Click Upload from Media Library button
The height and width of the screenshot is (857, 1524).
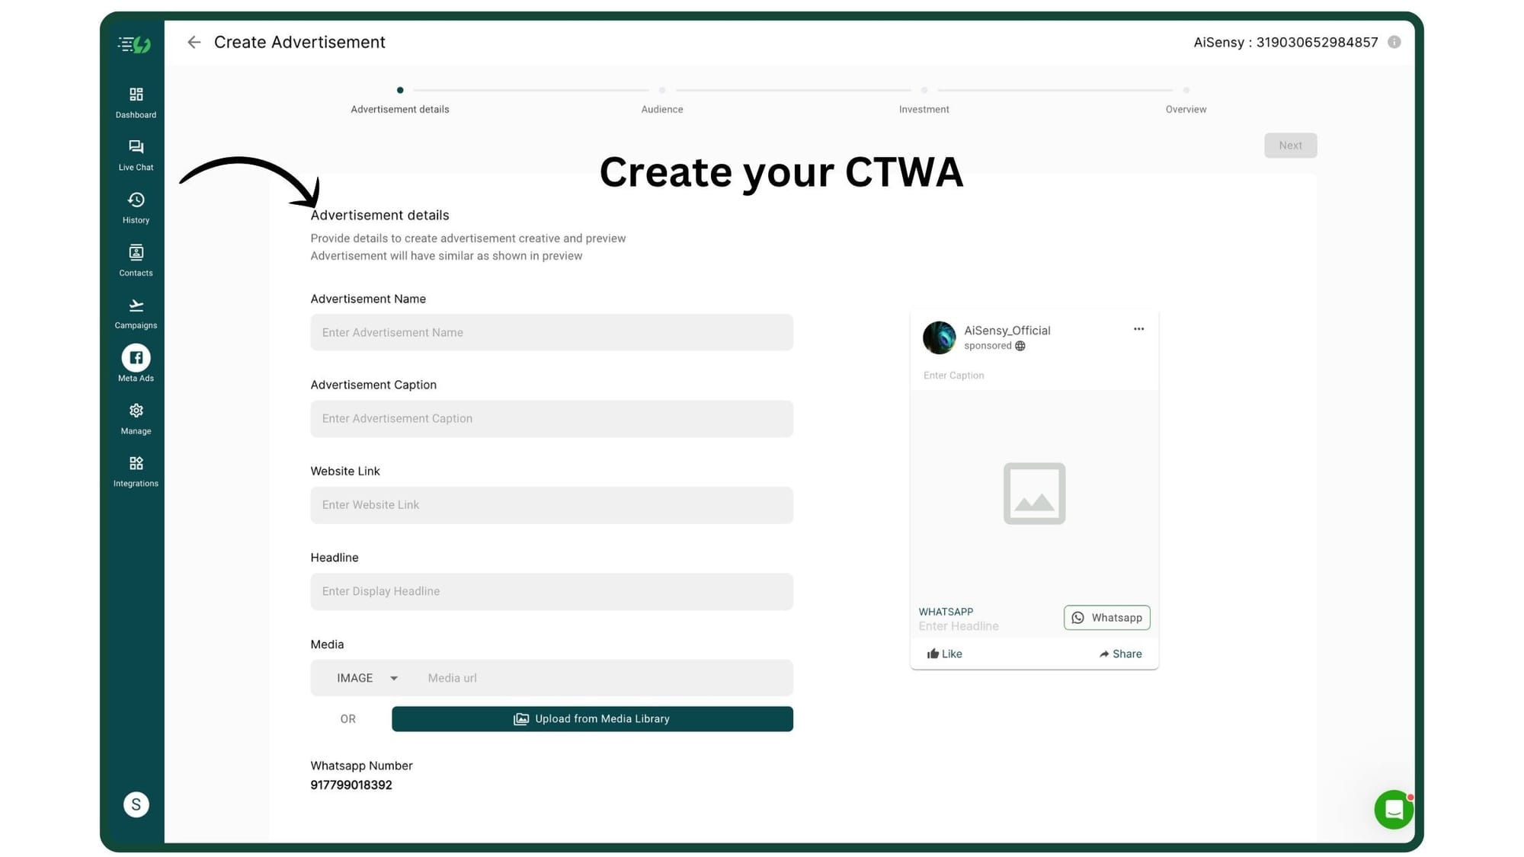(592, 718)
